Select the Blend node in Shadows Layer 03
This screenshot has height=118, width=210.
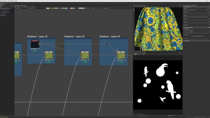[85, 55]
